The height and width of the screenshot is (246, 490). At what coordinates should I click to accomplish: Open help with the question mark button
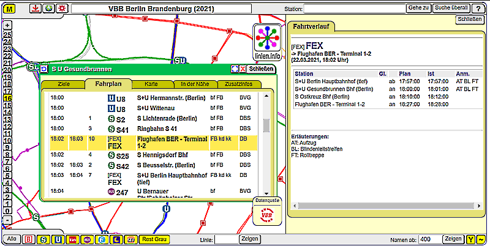(x=478, y=9)
